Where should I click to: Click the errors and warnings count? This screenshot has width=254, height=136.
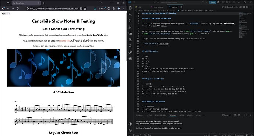point(147,135)
